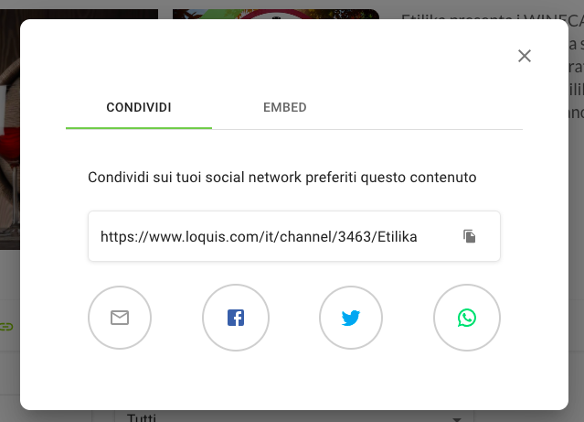
Task: Close the share dialog with the X
Action: (525, 56)
